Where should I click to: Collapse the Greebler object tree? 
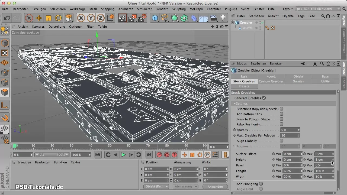click(x=232, y=23)
